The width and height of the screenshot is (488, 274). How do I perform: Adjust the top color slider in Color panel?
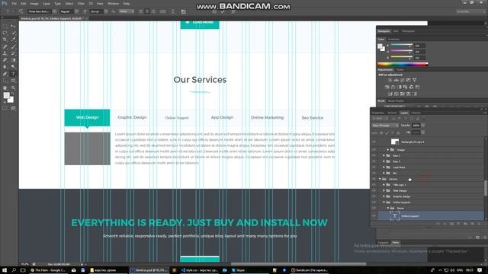click(402, 46)
